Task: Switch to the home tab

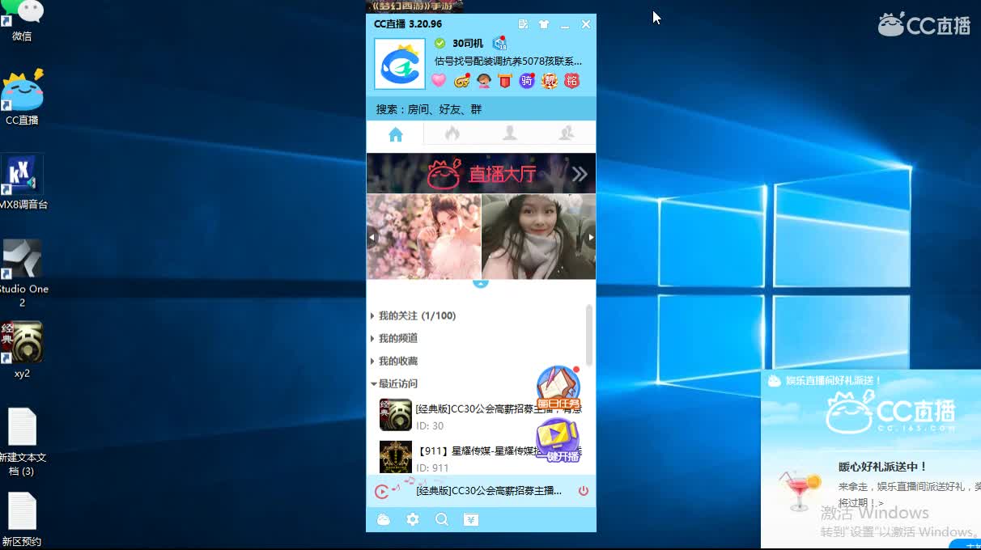Action: [395, 134]
